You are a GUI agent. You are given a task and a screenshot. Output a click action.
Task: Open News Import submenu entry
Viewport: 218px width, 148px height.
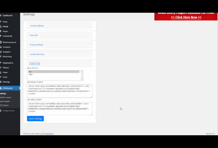[x=5, y=101]
